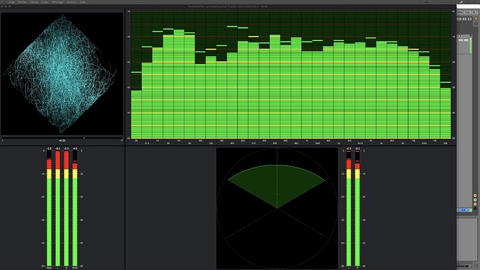Screen dimensions: 480x270
Task: Click the 20k band bar in analyzer
Action: click(445, 113)
